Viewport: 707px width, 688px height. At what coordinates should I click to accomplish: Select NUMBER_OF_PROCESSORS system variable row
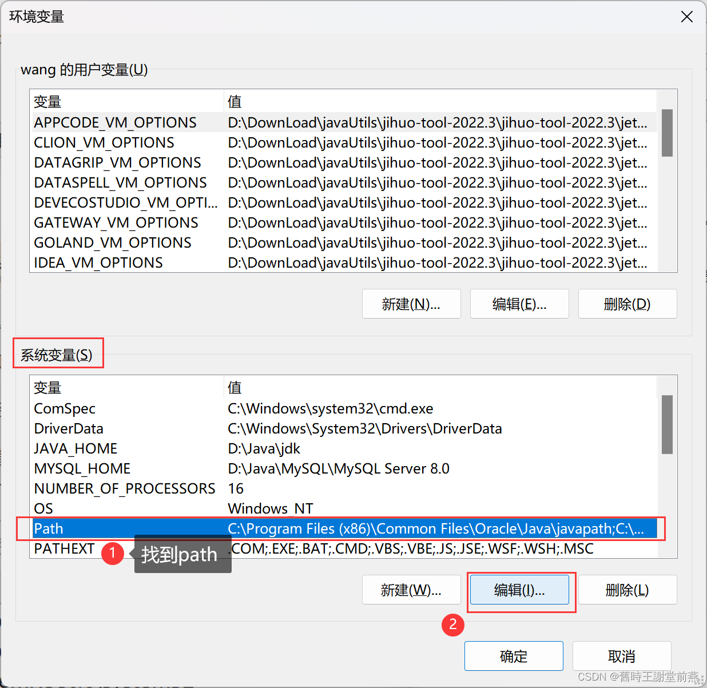[x=344, y=488]
